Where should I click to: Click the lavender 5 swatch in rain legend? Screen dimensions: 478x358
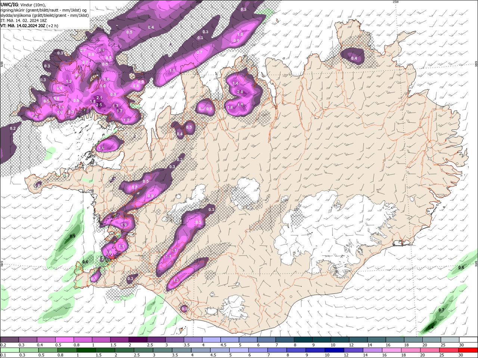tap(239, 350)
